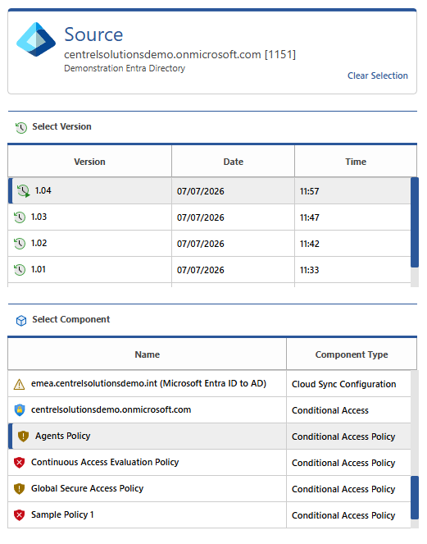Viewport: 427px width, 544px height.
Task: Select version 1.03
Action: click(x=209, y=217)
